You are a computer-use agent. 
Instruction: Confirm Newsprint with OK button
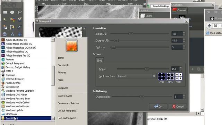(x=158, y=107)
